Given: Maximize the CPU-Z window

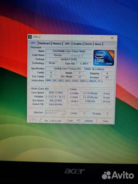Looking at the screenshot, I should pyautogui.click(x=102, y=38).
